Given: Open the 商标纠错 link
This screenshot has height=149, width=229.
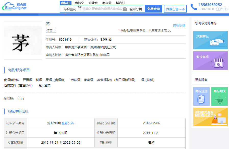Looking at the screenshot, I should pyautogui.click(x=179, y=26).
